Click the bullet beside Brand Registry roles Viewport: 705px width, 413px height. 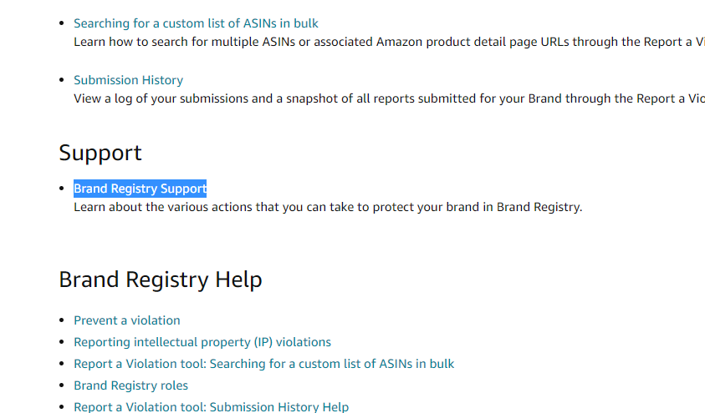point(62,385)
